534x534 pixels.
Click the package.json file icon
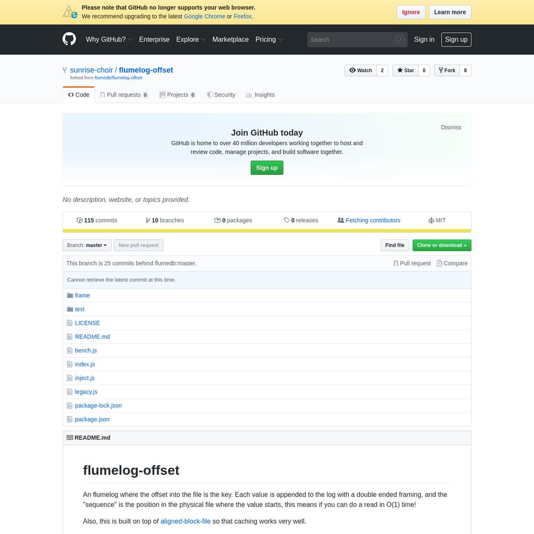[69, 420]
